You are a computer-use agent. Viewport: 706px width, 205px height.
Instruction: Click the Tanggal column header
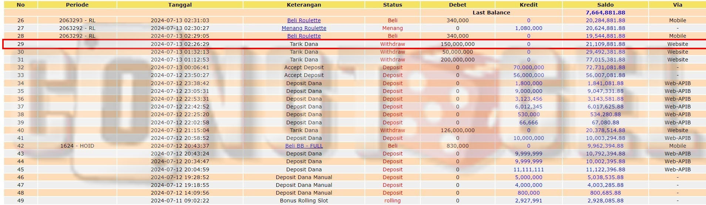pos(180,5)
